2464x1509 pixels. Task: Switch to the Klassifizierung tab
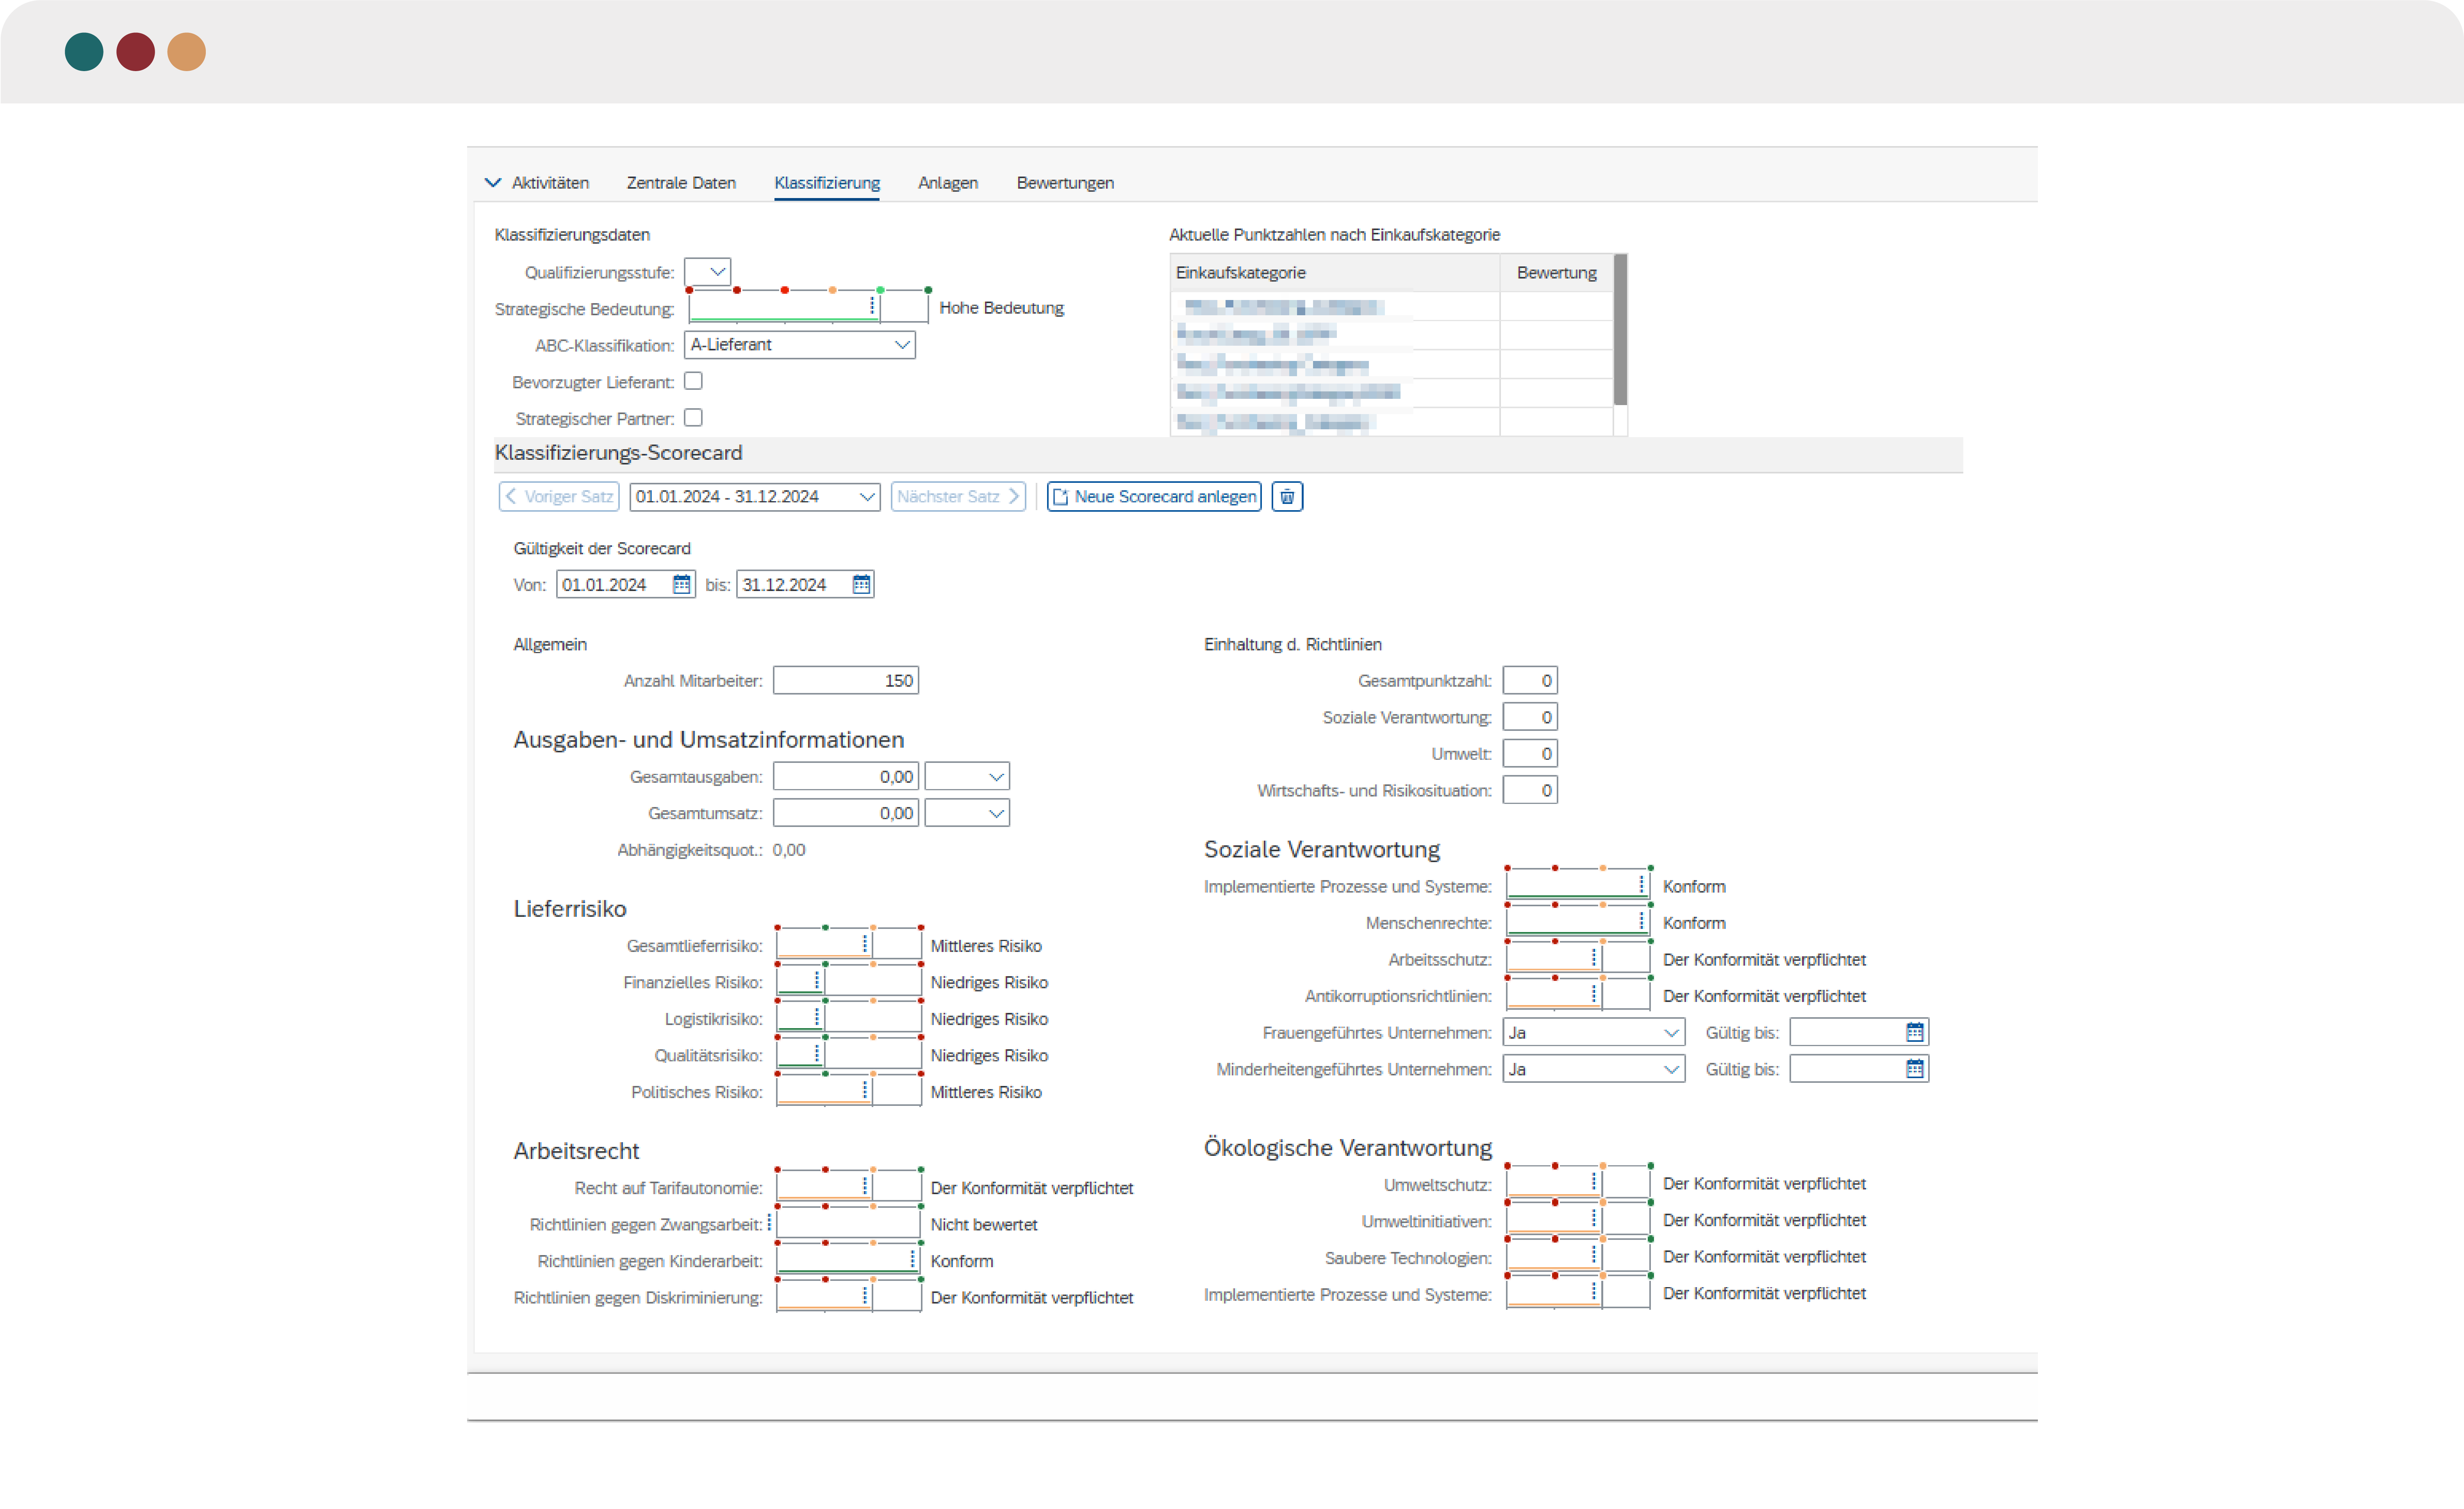827,183
